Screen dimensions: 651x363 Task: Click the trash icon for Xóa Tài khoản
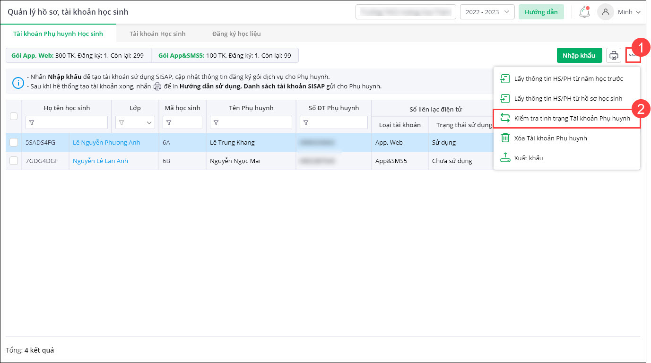click(x=505, y=138)
